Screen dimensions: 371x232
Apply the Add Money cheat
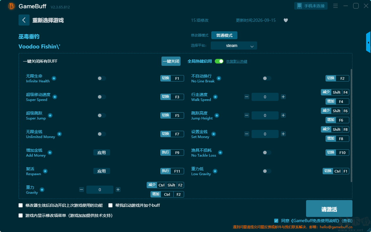102,153
